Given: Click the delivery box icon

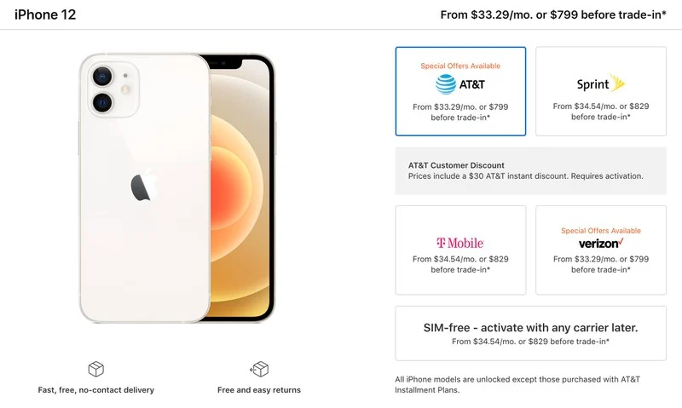Looking at the screenshot, I should pyautogui.click(x=96, y=370).
